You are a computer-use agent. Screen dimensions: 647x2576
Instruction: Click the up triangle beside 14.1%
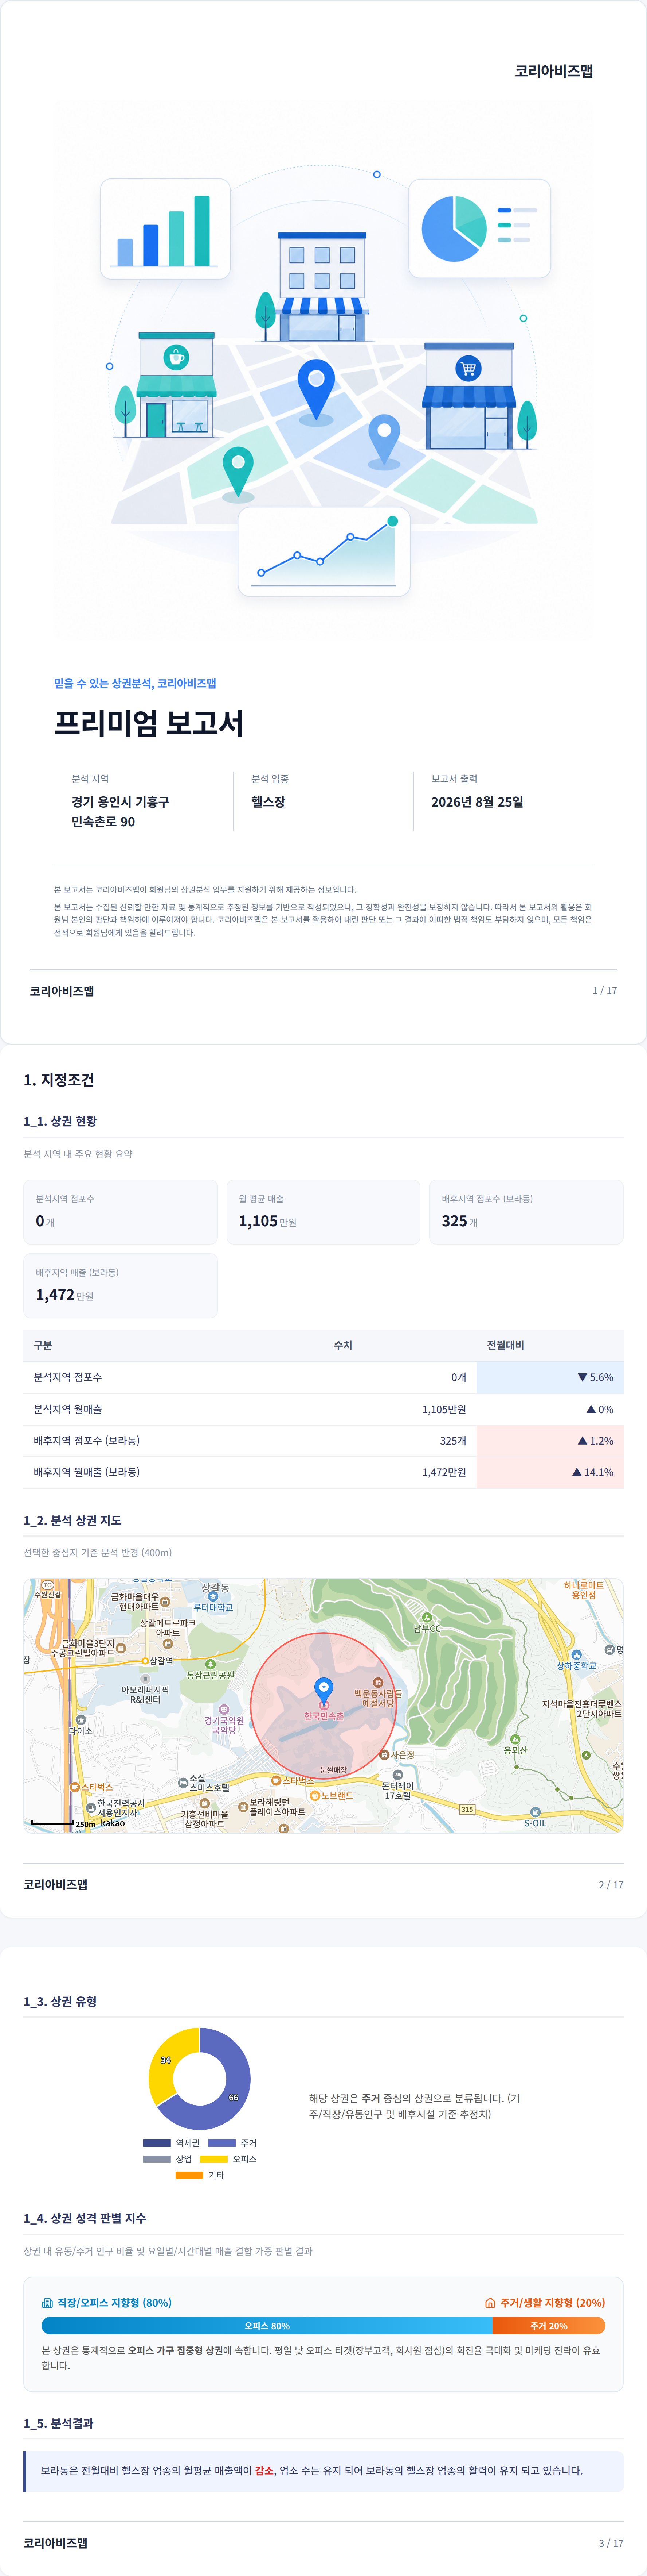pos(576,1472)
